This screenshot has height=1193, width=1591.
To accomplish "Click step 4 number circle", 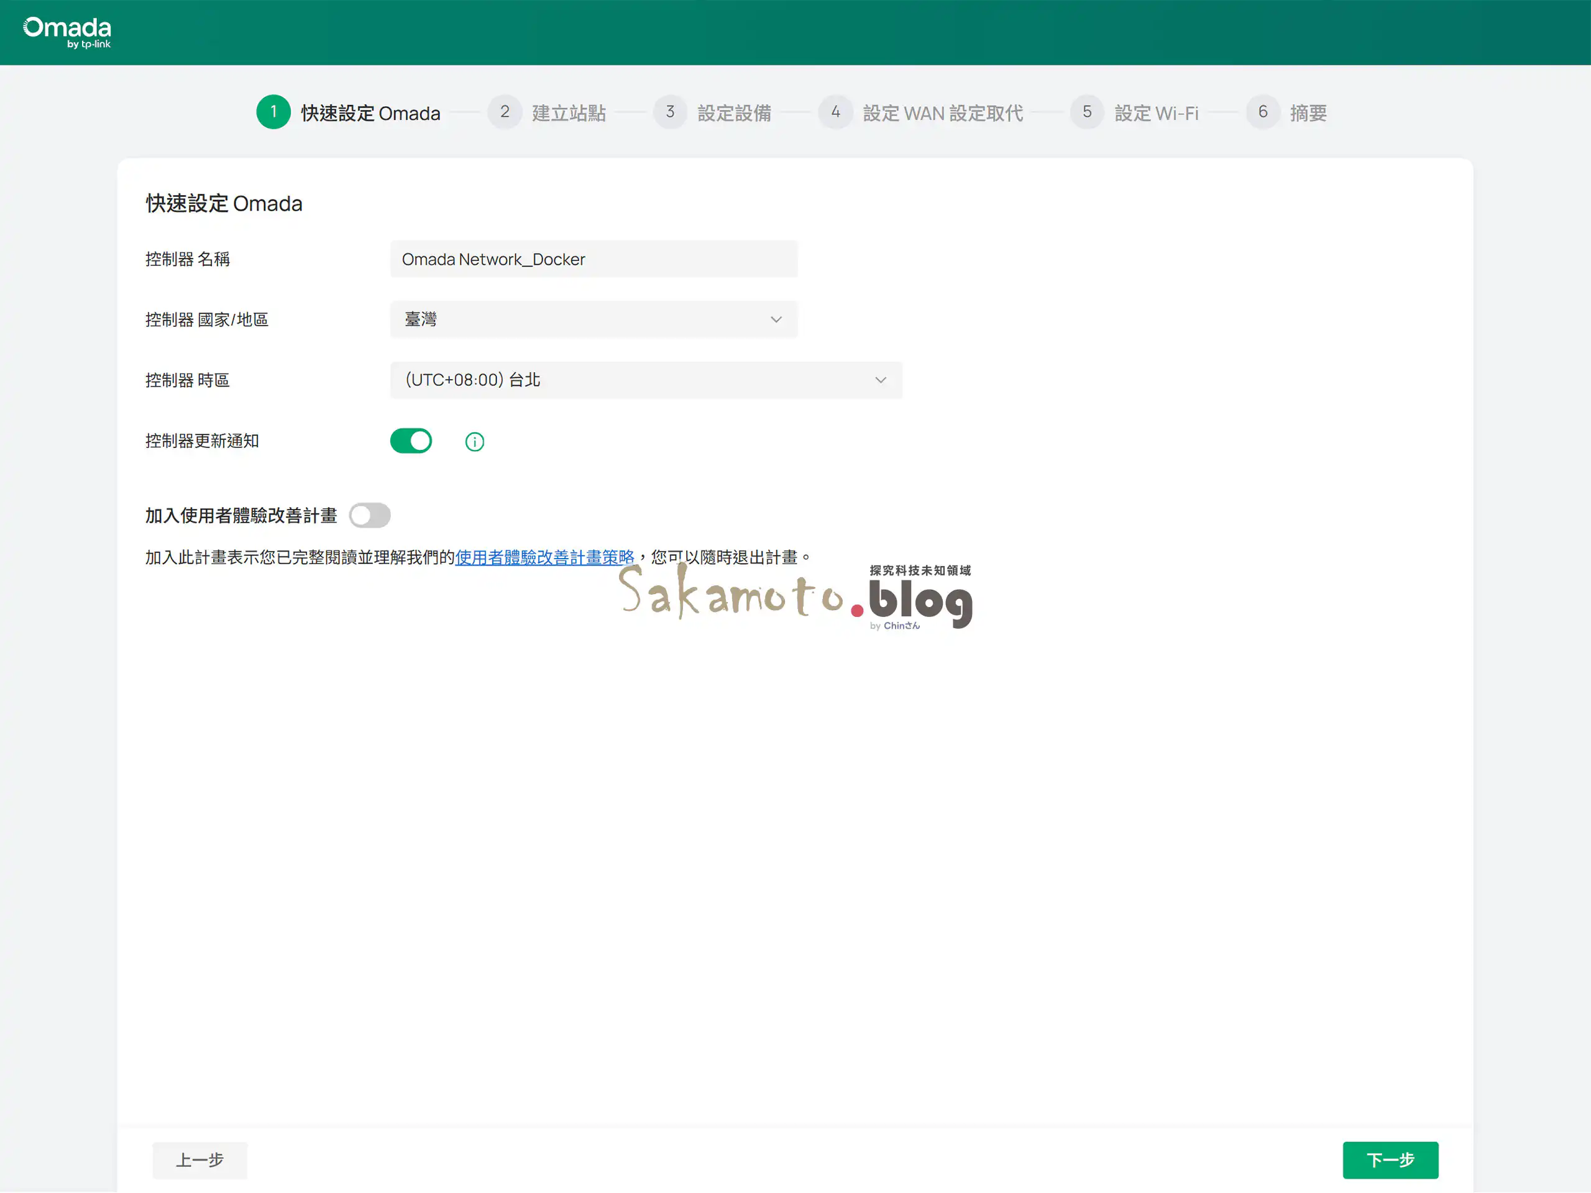I will (835, 112).
